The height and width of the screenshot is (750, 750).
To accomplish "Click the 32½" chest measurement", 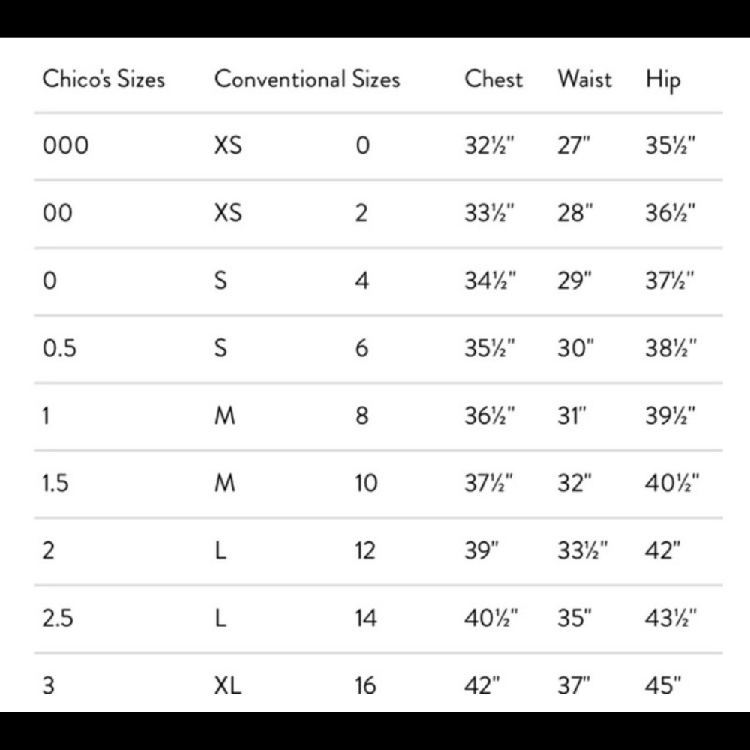I will coord(489,145).
